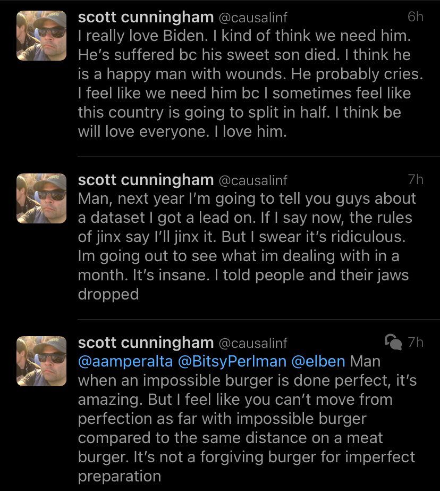Click the @causalinf handle on Biden tweet
440x491 pixels.
click(252, 18)
